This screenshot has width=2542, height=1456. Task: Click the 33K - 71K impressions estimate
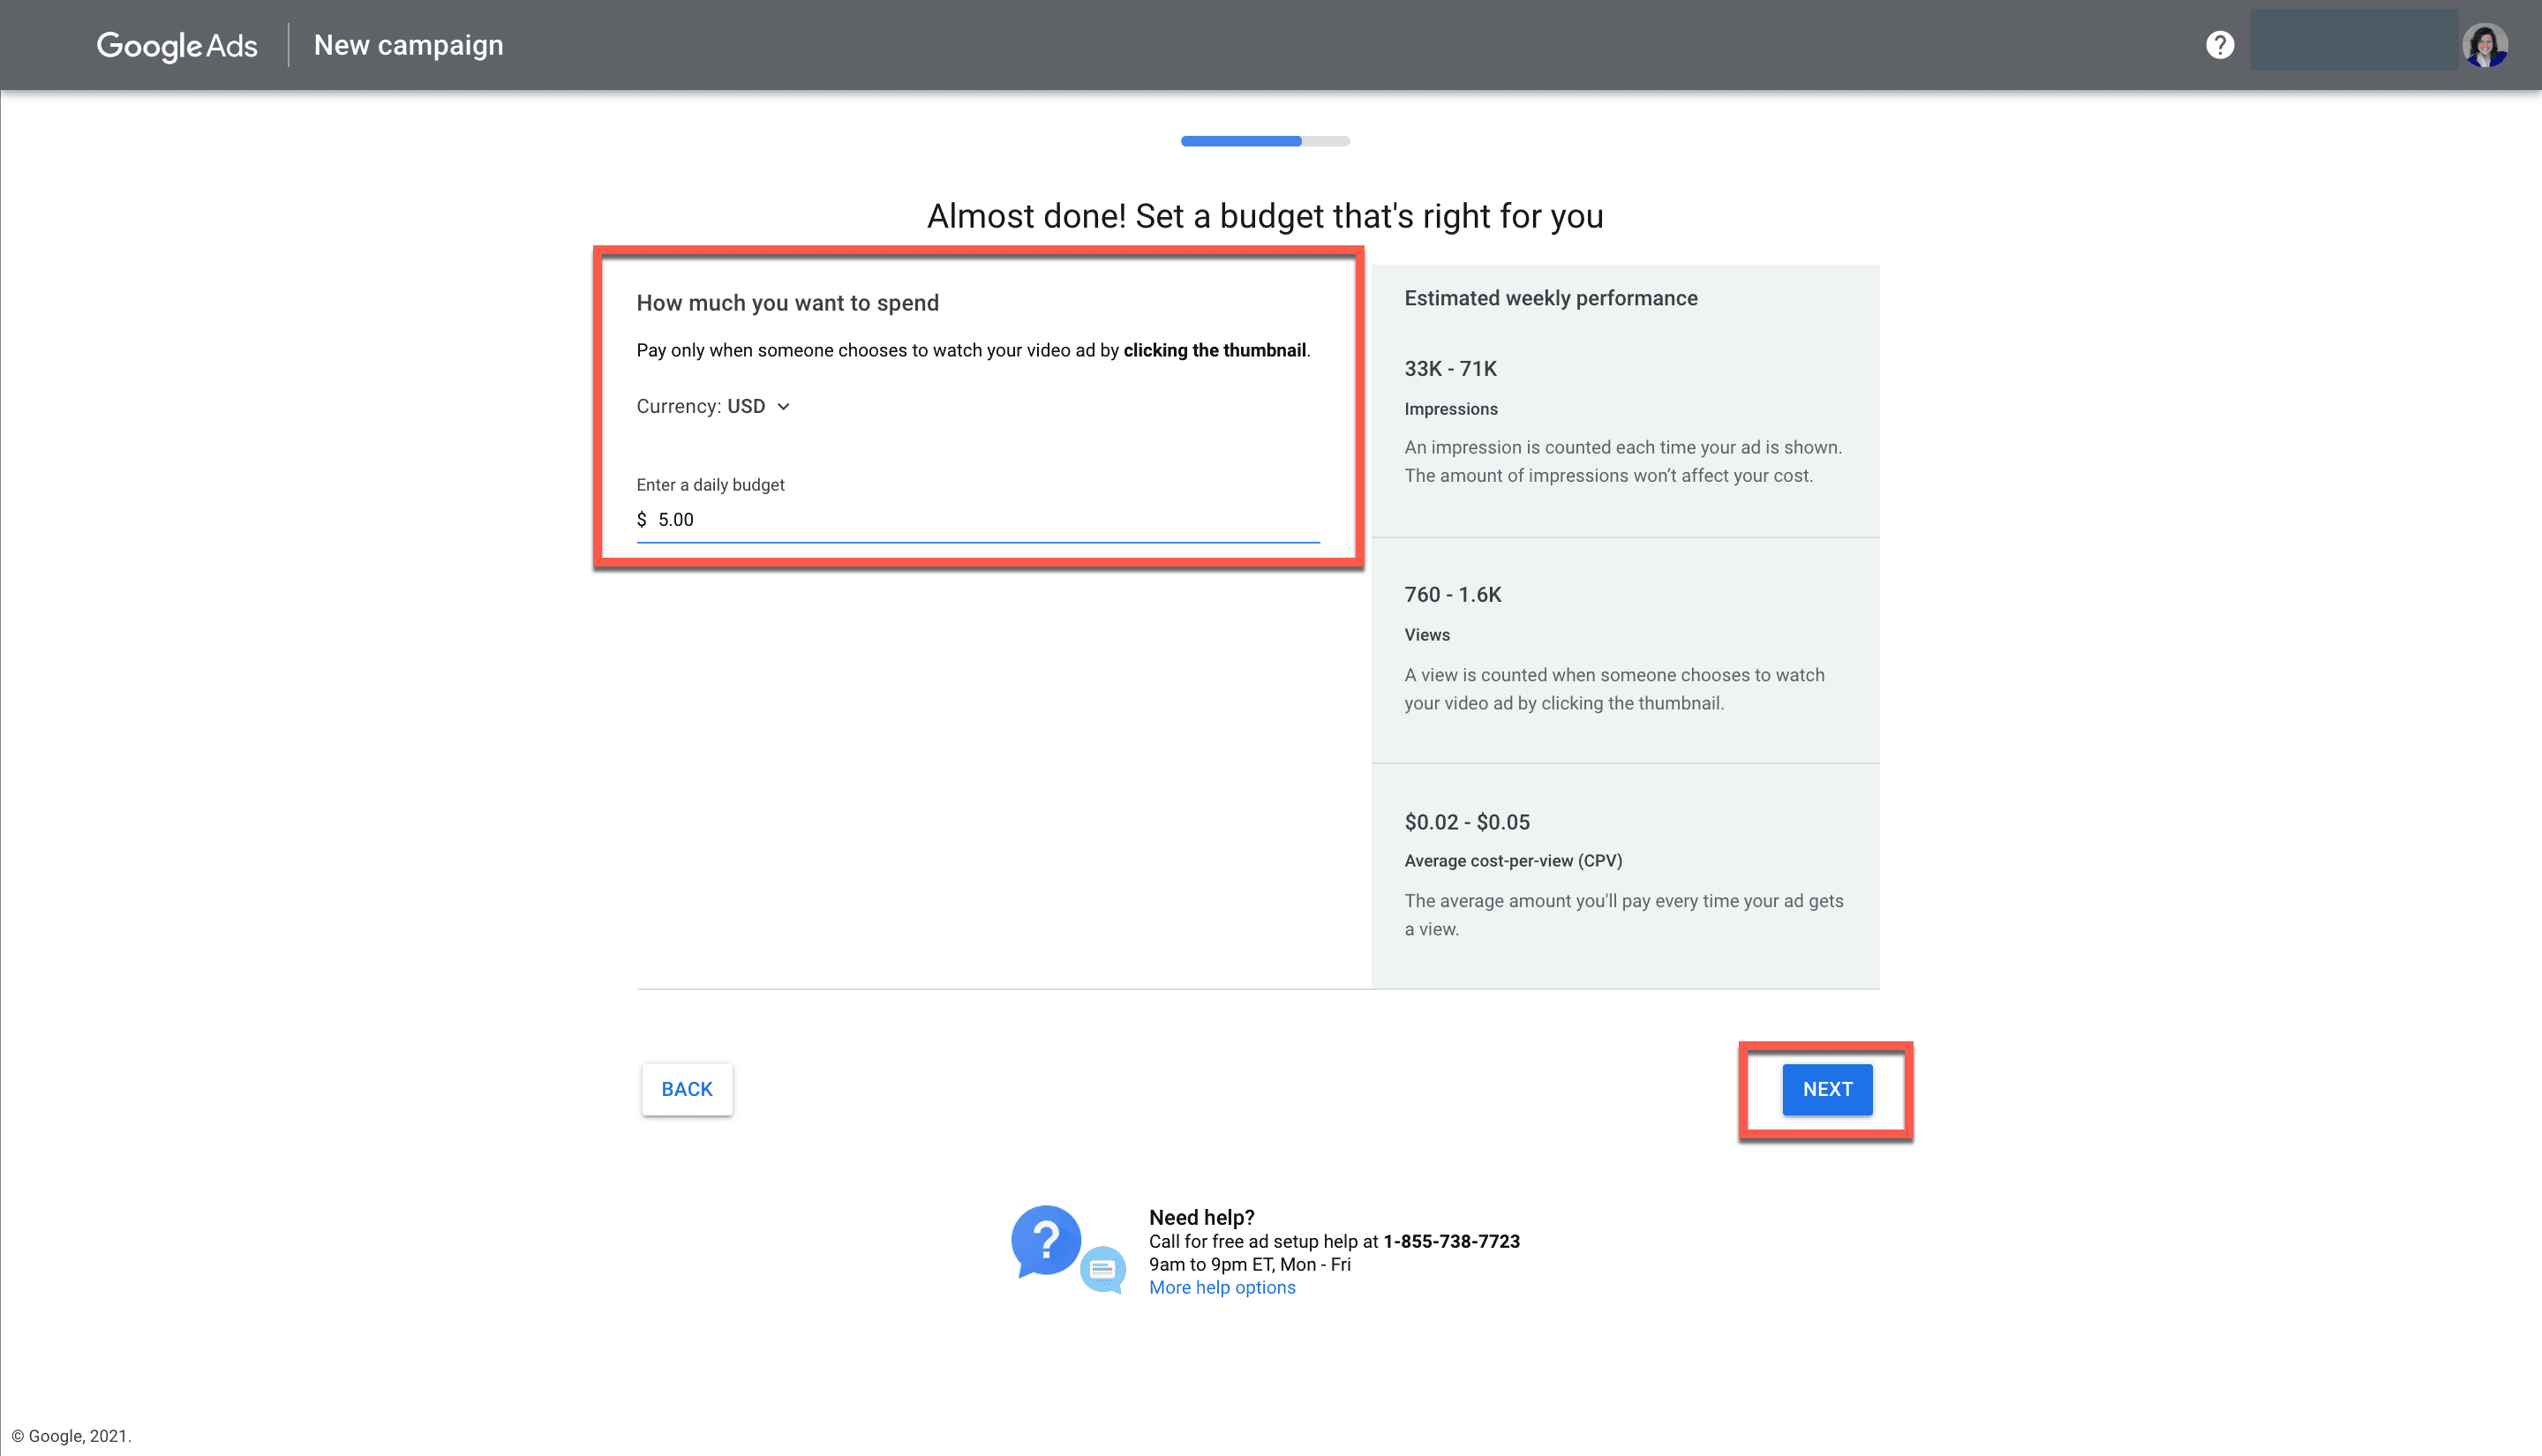point(1450,369)
